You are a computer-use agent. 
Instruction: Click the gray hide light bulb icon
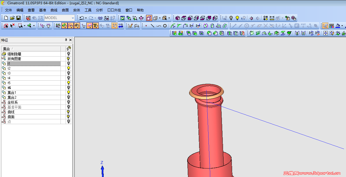pyautogui.click(x=231, y=18)
